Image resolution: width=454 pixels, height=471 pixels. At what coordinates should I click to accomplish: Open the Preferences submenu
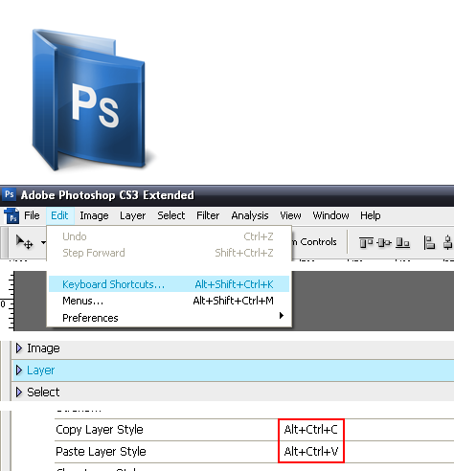pos(169,318)
